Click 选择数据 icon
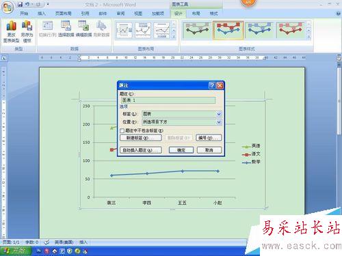Screen dimensions: 342x256 66,29
